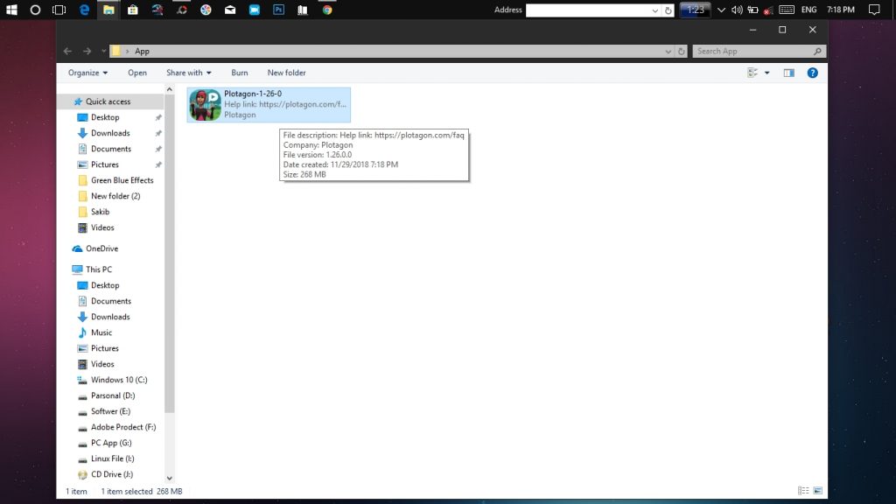Open the Organize menu
Screen dimensions: 896x504
[x=87, y=73]
